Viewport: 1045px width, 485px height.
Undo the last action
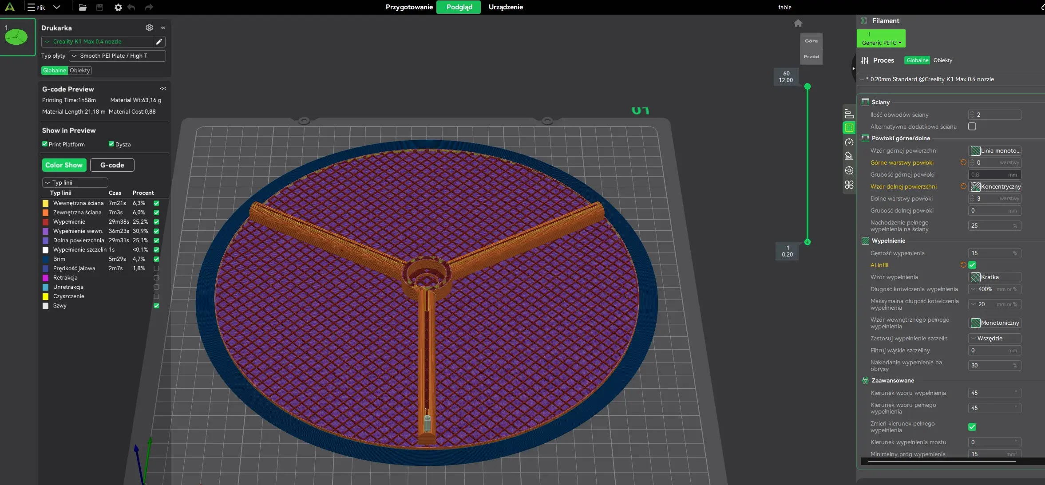pyautogui.click(x=131, y=7)
